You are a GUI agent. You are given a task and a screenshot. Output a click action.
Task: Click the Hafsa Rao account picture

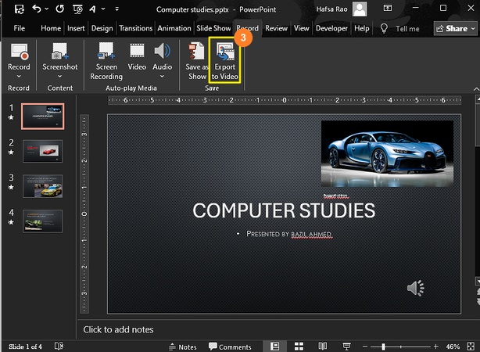tap(360, 9)
